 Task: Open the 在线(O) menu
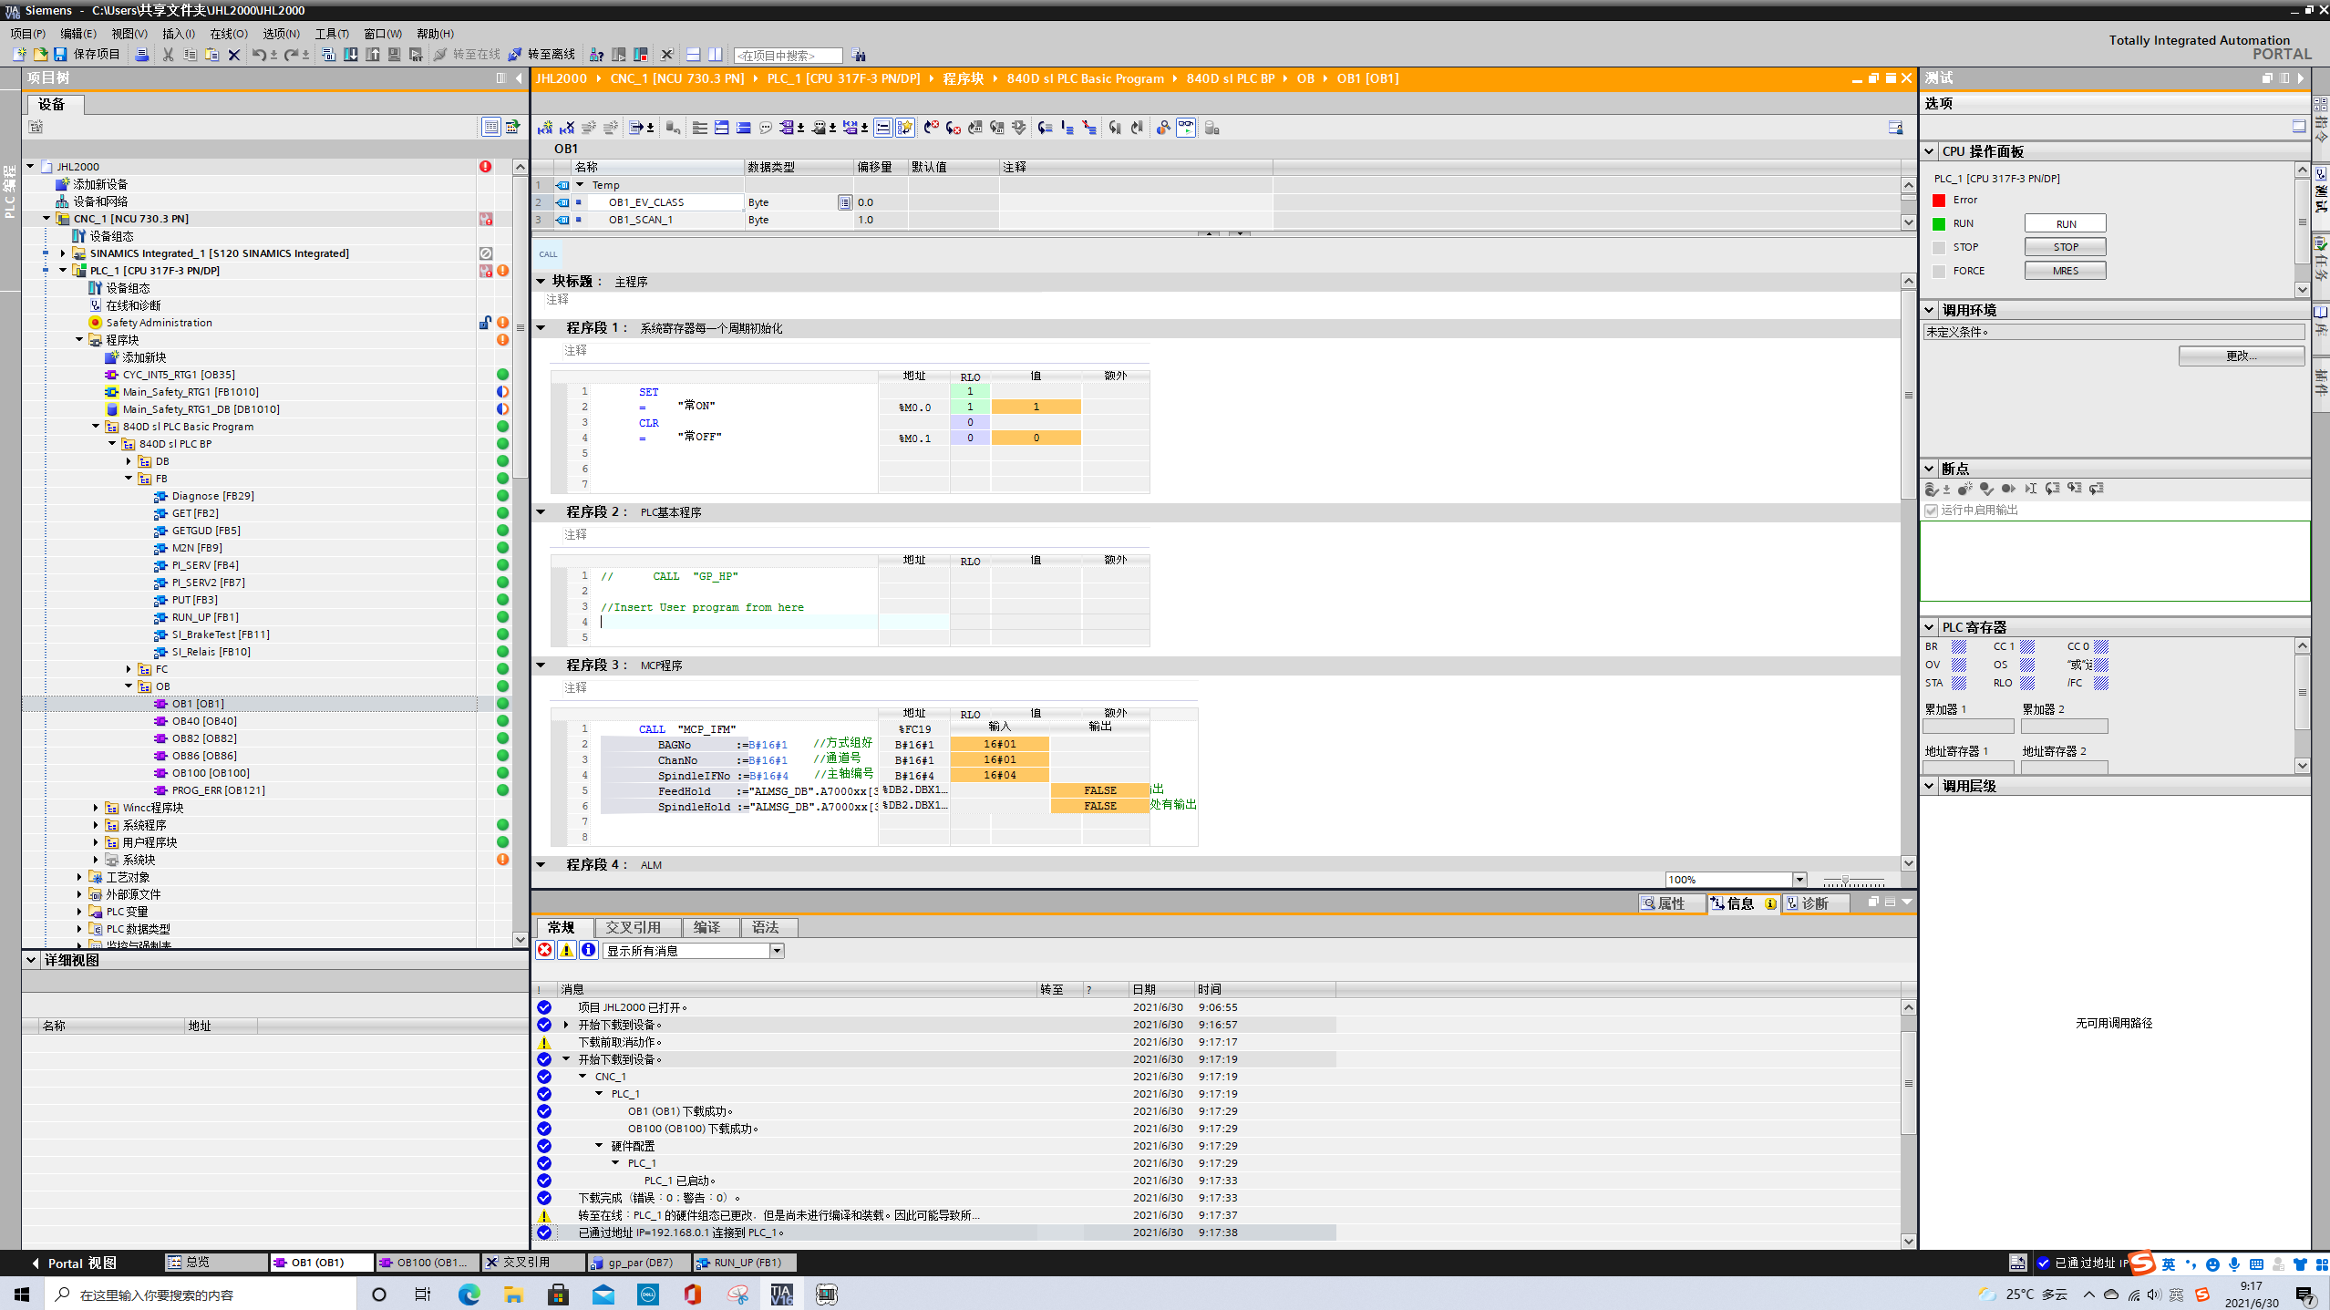(x=228, y=34)
